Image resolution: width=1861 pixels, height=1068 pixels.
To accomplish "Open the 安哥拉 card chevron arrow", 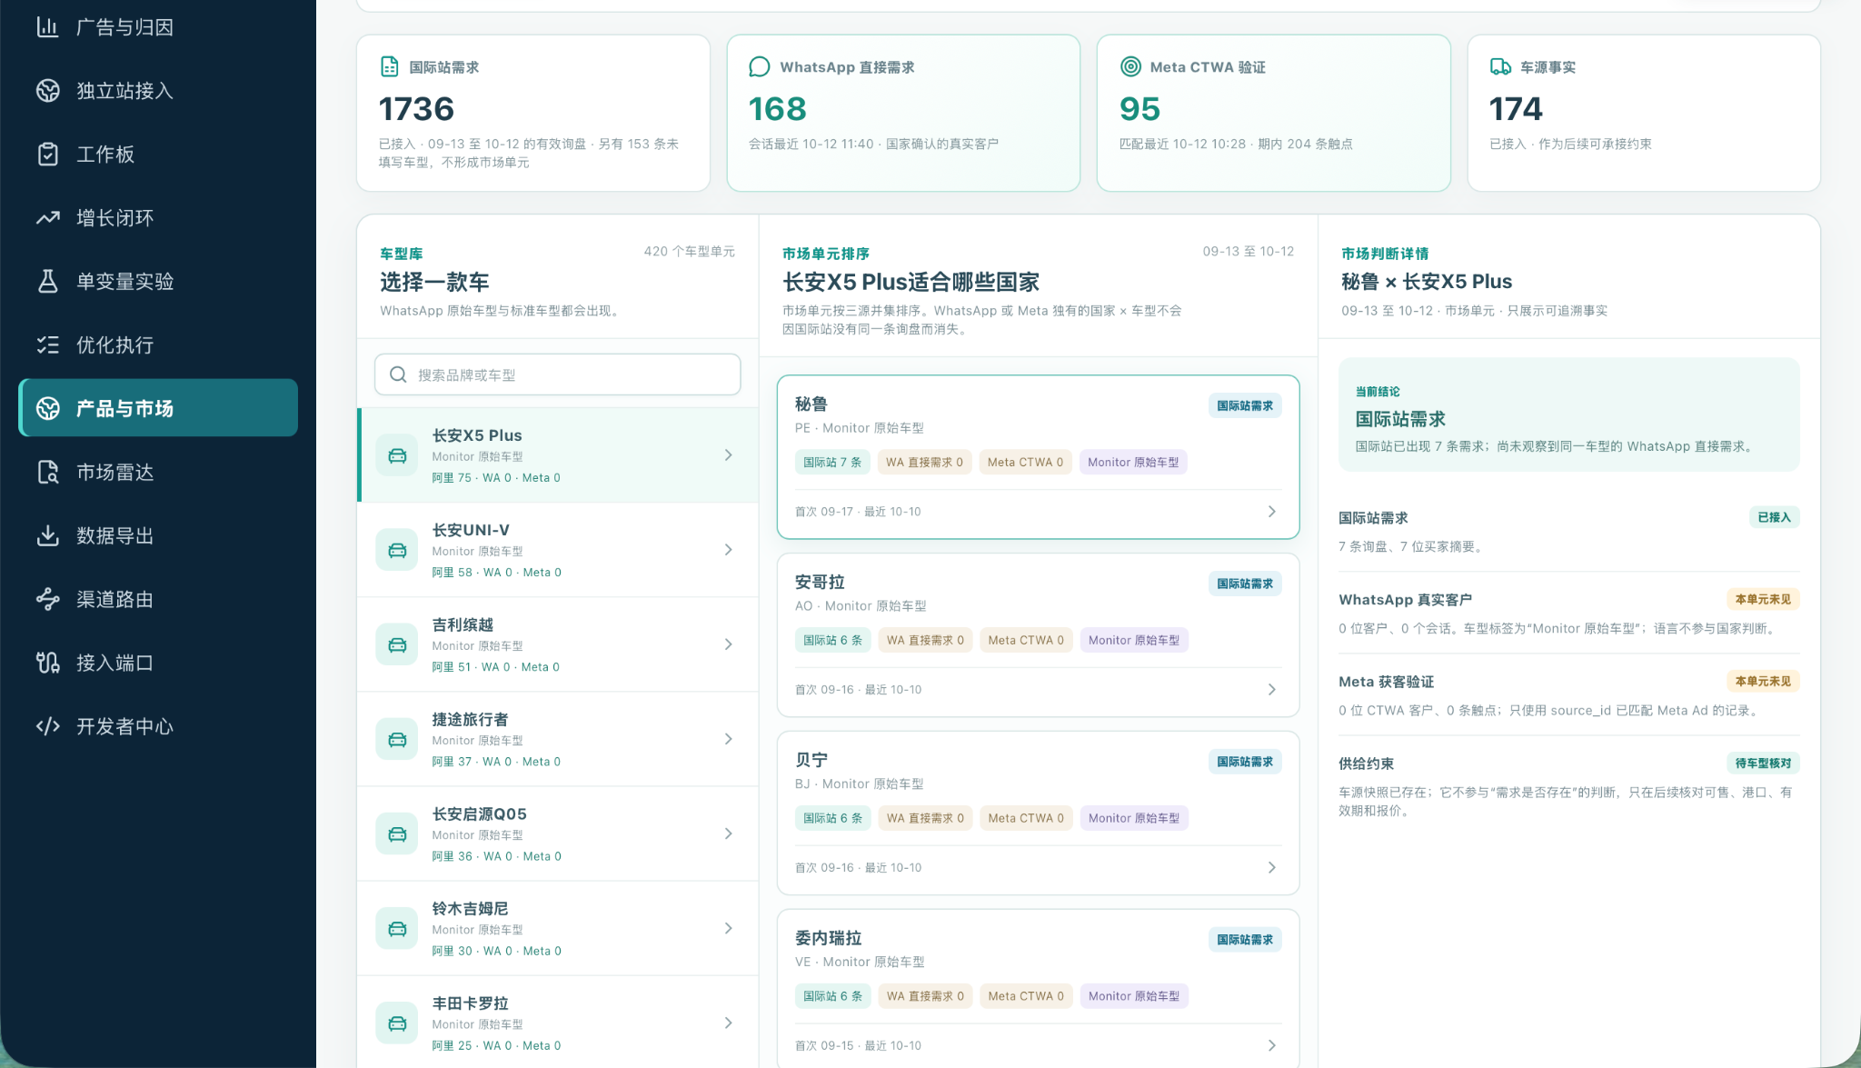I will point(1271,690).
